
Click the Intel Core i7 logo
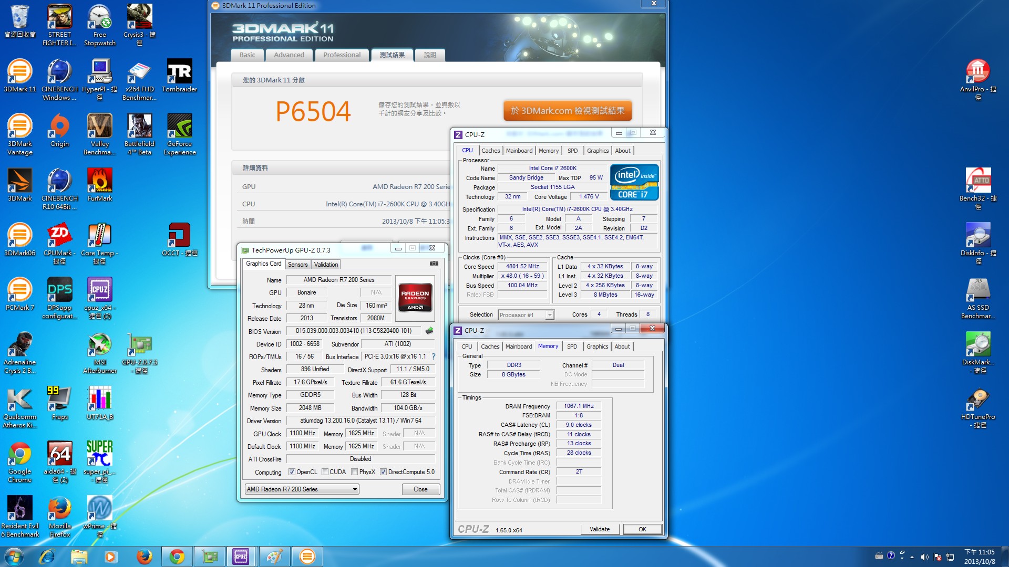point(634,182)
